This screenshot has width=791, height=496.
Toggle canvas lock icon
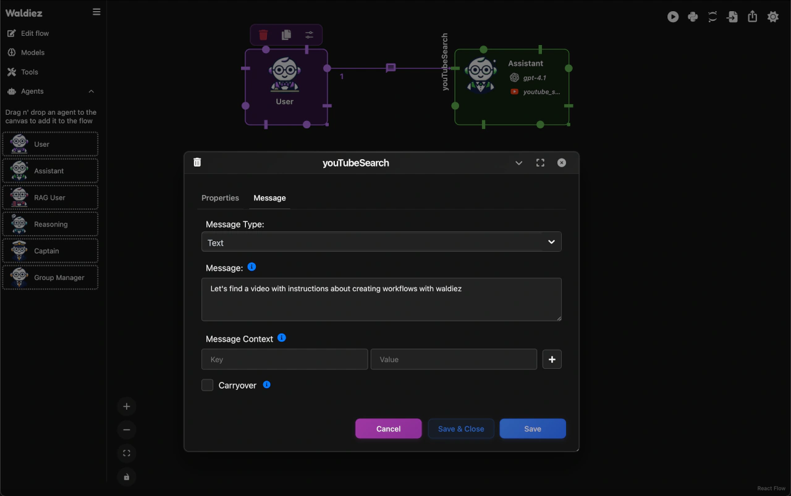[x=127, y=477]
